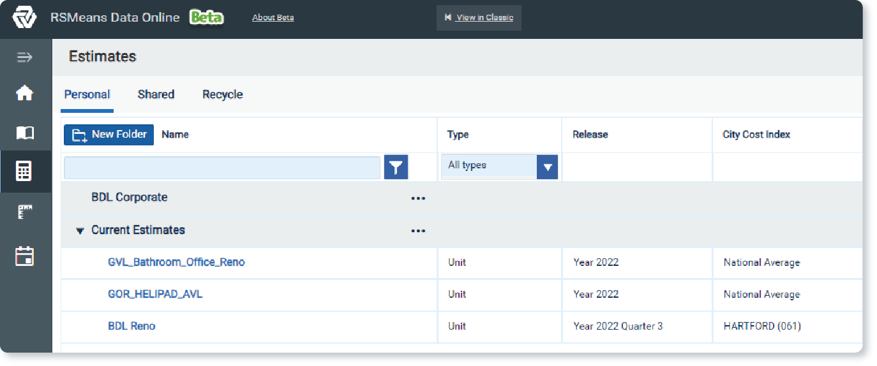
Task: Click Unit type for BDL Reno
Action: (x=457, y=326)
